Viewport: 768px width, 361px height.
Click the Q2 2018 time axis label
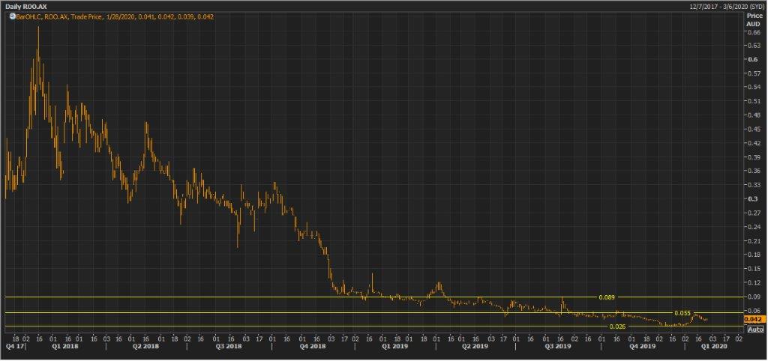[145, 347]
